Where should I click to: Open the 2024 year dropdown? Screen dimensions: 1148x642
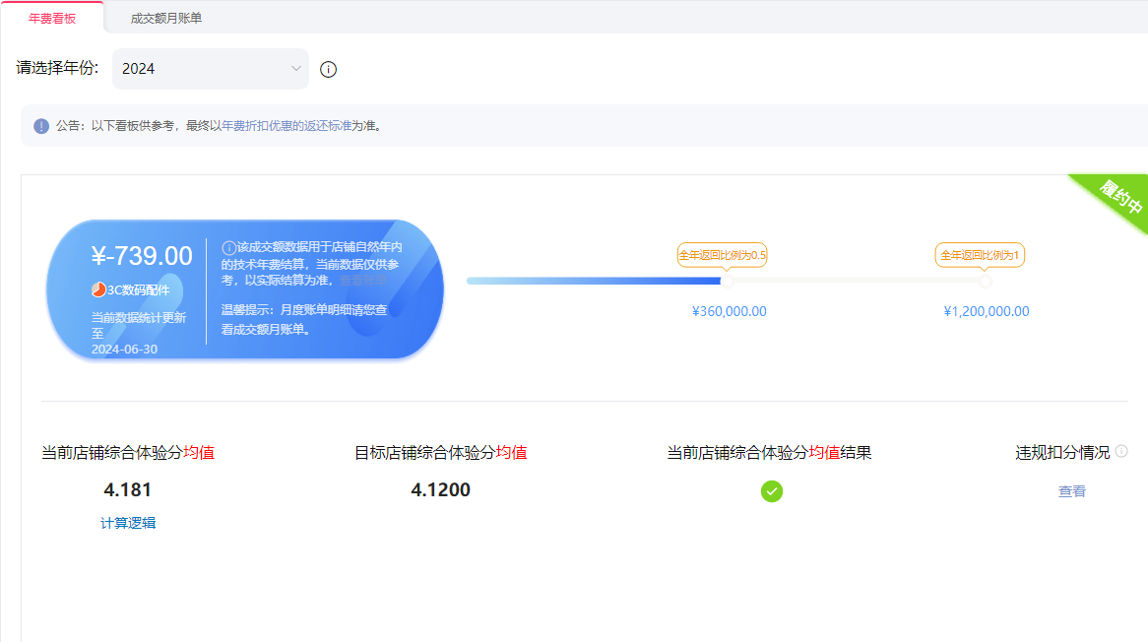point(210,69)
